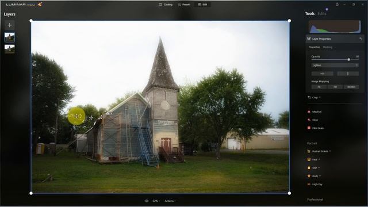Reset Layer Properties with undo arrow
Image resolution: width=368 pixels, height=207 pixels.
coord(361,39)
